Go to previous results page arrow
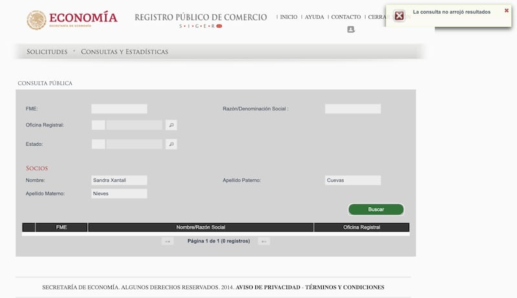The height and width of the screenshot is (298, 517). click(x=167, y=241)
